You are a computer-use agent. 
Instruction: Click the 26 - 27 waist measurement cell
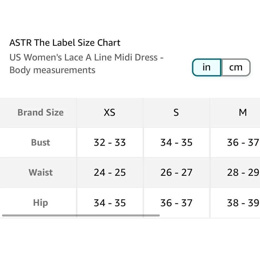pos(176,172)
